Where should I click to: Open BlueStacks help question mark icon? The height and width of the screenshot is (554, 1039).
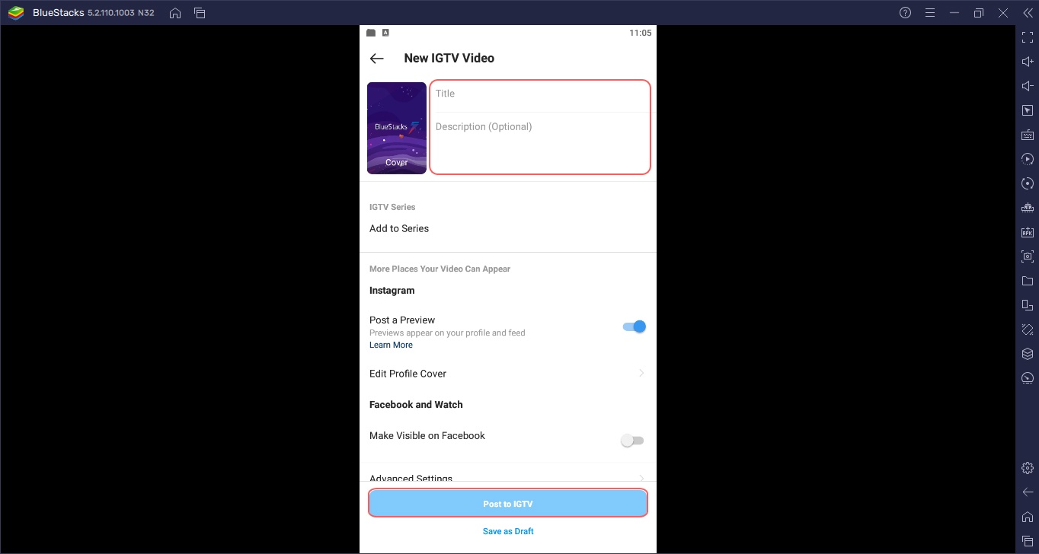click(905, 13)
